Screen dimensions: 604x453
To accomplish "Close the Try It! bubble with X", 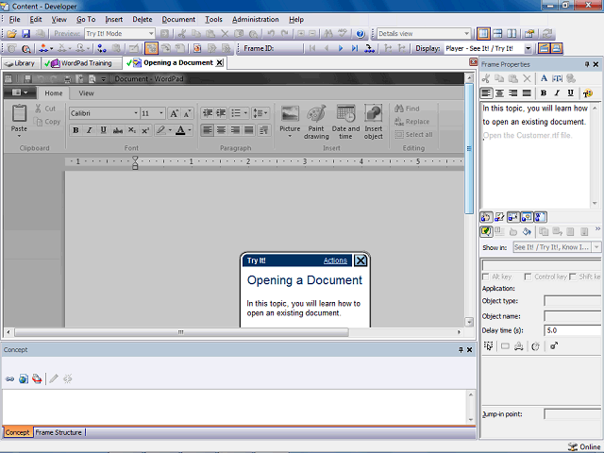I will 361,260.
